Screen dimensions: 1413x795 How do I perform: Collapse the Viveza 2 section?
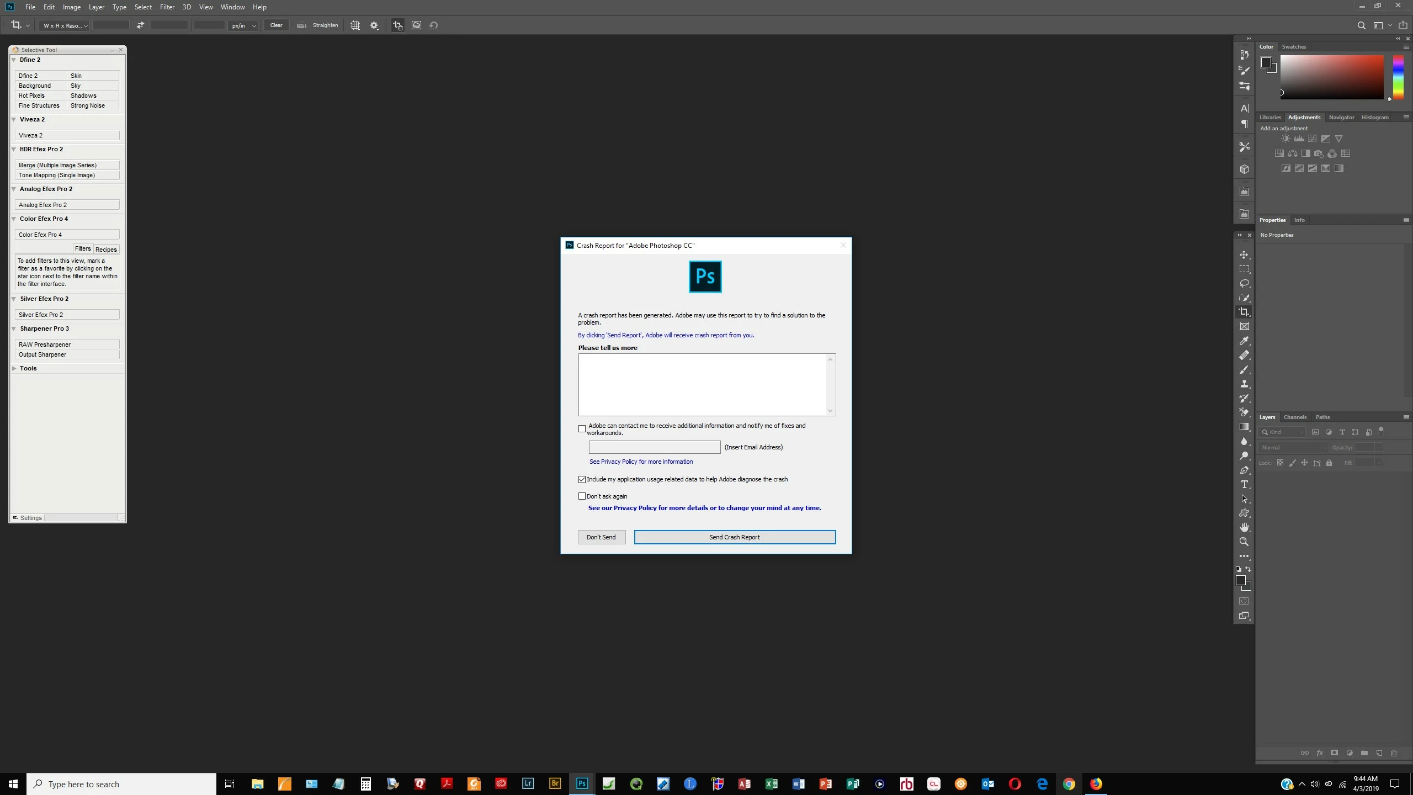coord(14,119)
